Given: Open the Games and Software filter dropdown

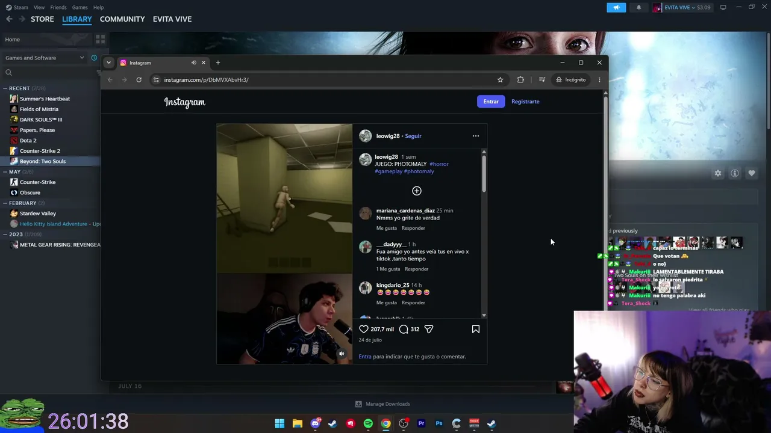Looking at the screenshot, I should click(45, 58).
